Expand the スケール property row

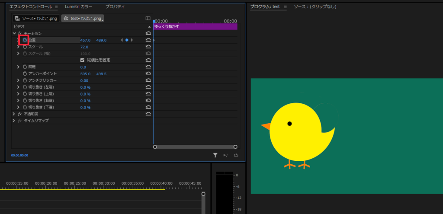pyautogui.click(x=18, y=47)
